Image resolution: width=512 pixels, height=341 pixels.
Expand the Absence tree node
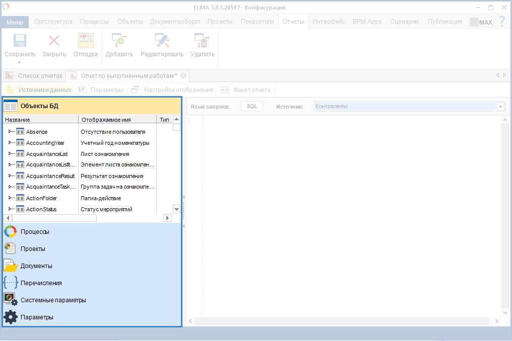tap(10, 132)
